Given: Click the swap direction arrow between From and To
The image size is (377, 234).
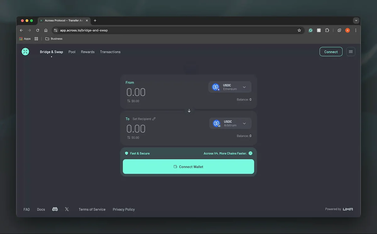Looking at the screenshot, I should point(189,111).
